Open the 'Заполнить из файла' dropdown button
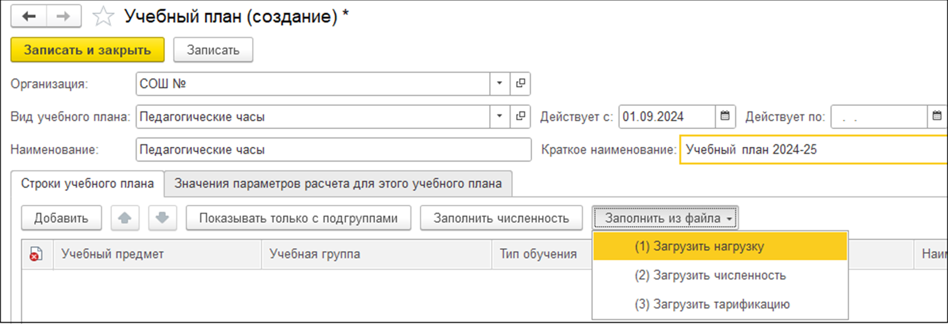The width and height of the screenshot is (948, 325). tap(665, 218)
